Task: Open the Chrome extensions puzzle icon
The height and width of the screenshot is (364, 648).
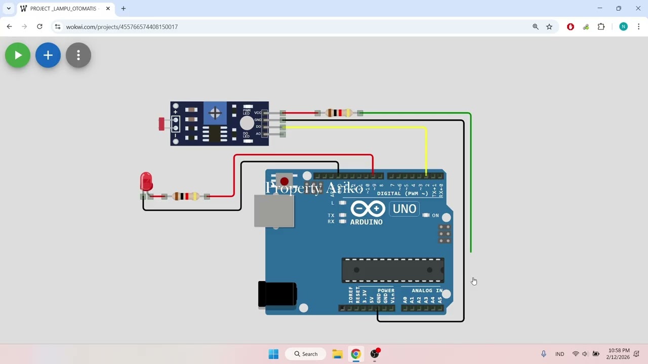Action: [x=601, y=27]
